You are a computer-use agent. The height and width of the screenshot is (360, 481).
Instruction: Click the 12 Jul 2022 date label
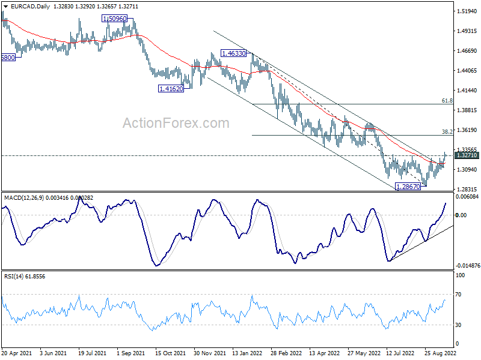click(x=400, y=353)
